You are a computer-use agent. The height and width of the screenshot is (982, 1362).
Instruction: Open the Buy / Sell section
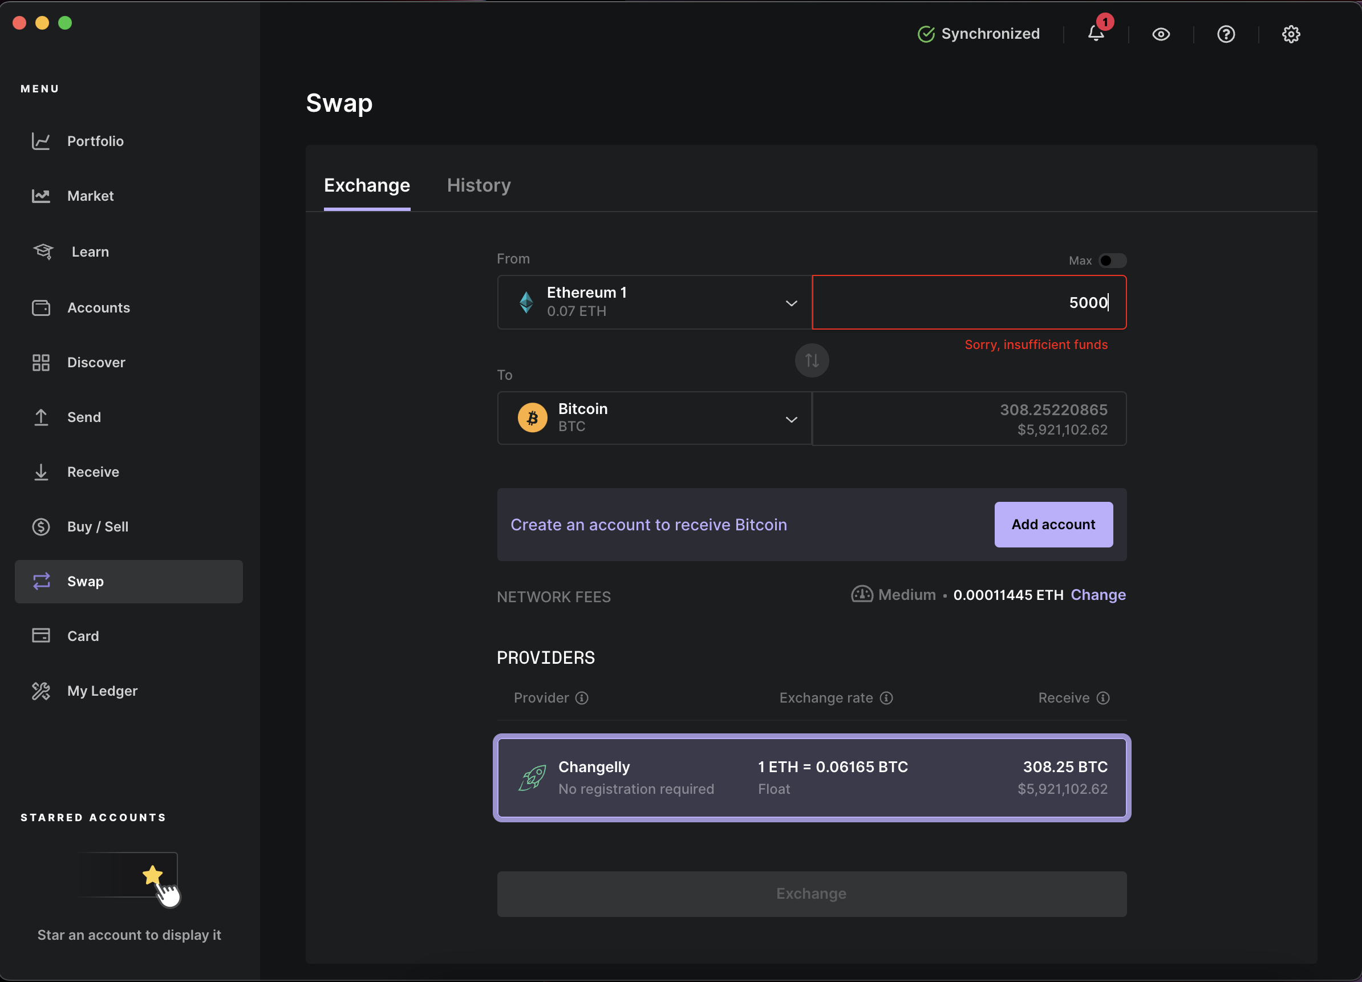point(98,527)
